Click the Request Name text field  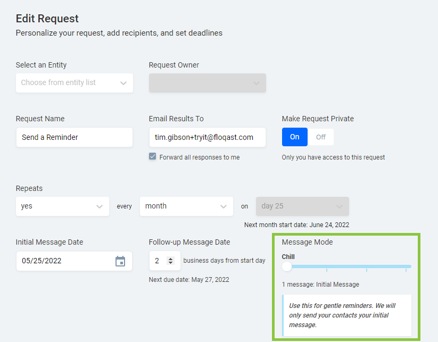[x=74, y=137]
